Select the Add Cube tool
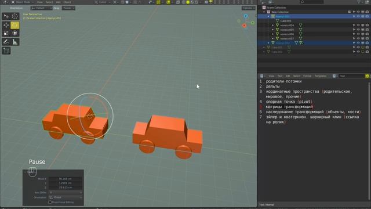The image size is (371, 209). tap(6, 51)
